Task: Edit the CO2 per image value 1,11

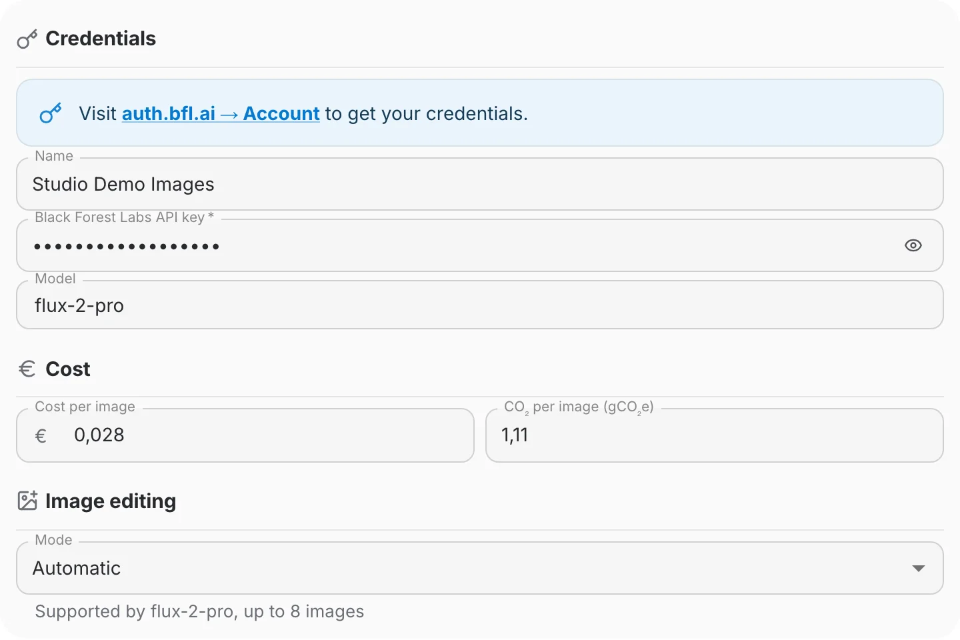Action: (715, 435)
